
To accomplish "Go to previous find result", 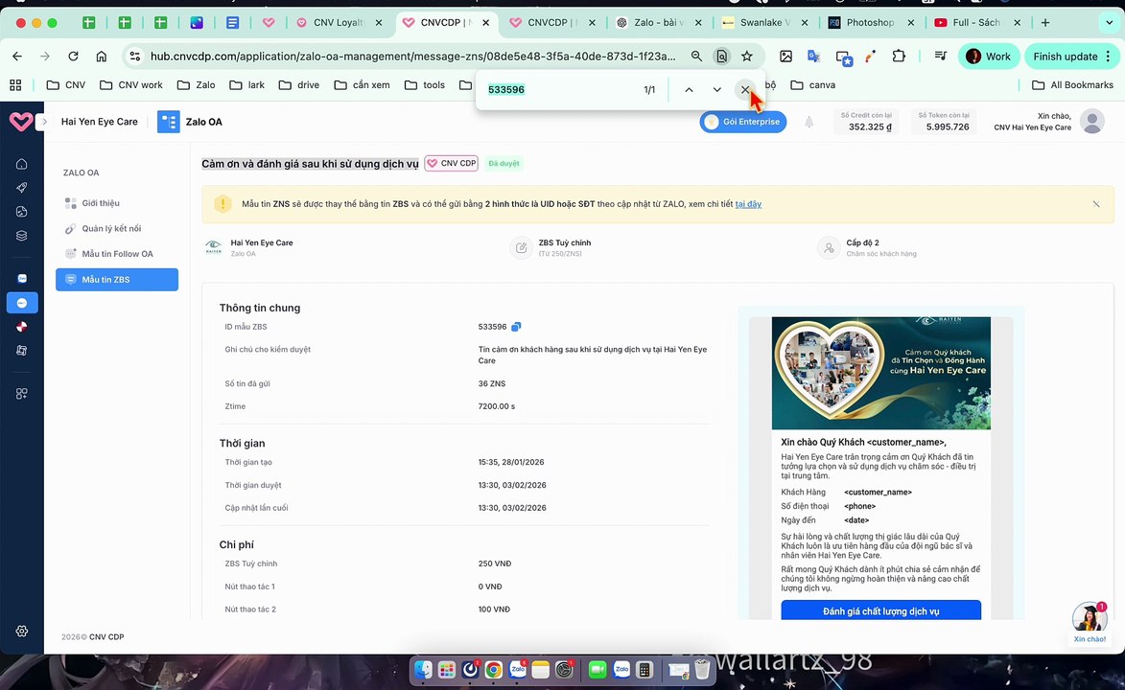I will [x=689, y=90].
